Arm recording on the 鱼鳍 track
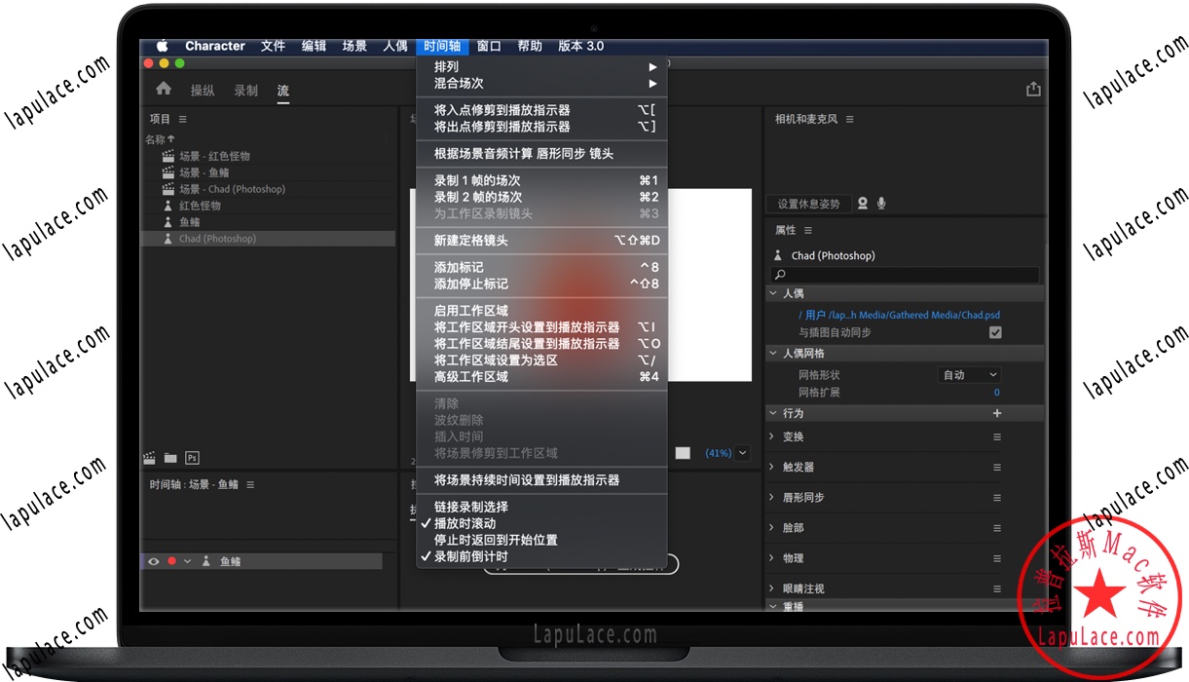Image resolution: width=1189 pixels, height=682 pixels. coord(171,559)
